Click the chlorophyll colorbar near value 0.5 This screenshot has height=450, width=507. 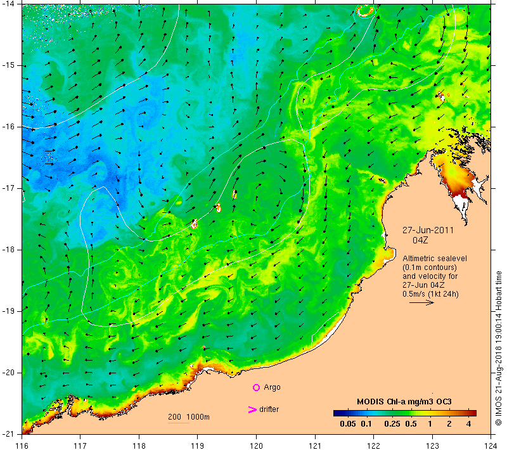pyautogui.click(x=411, y=413)
